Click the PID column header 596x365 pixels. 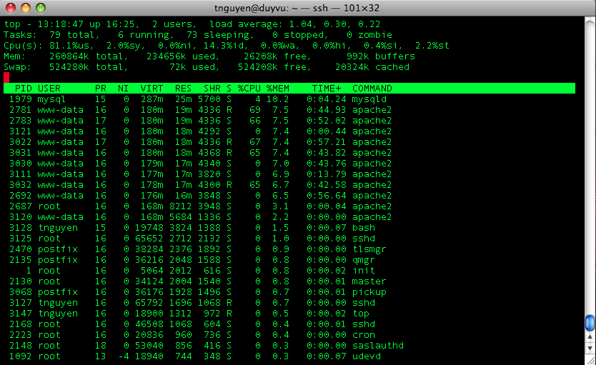pyautogui.click(x=24, y=89)
